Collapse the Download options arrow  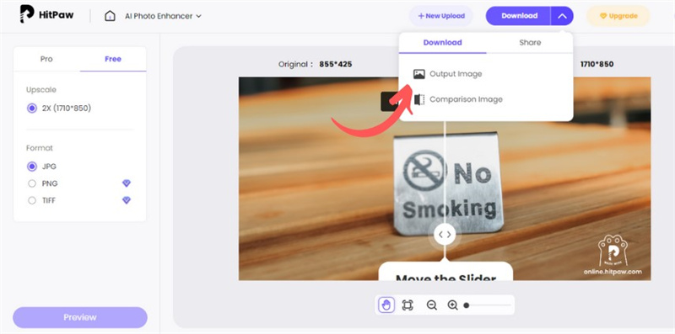[x=562, y=16]
